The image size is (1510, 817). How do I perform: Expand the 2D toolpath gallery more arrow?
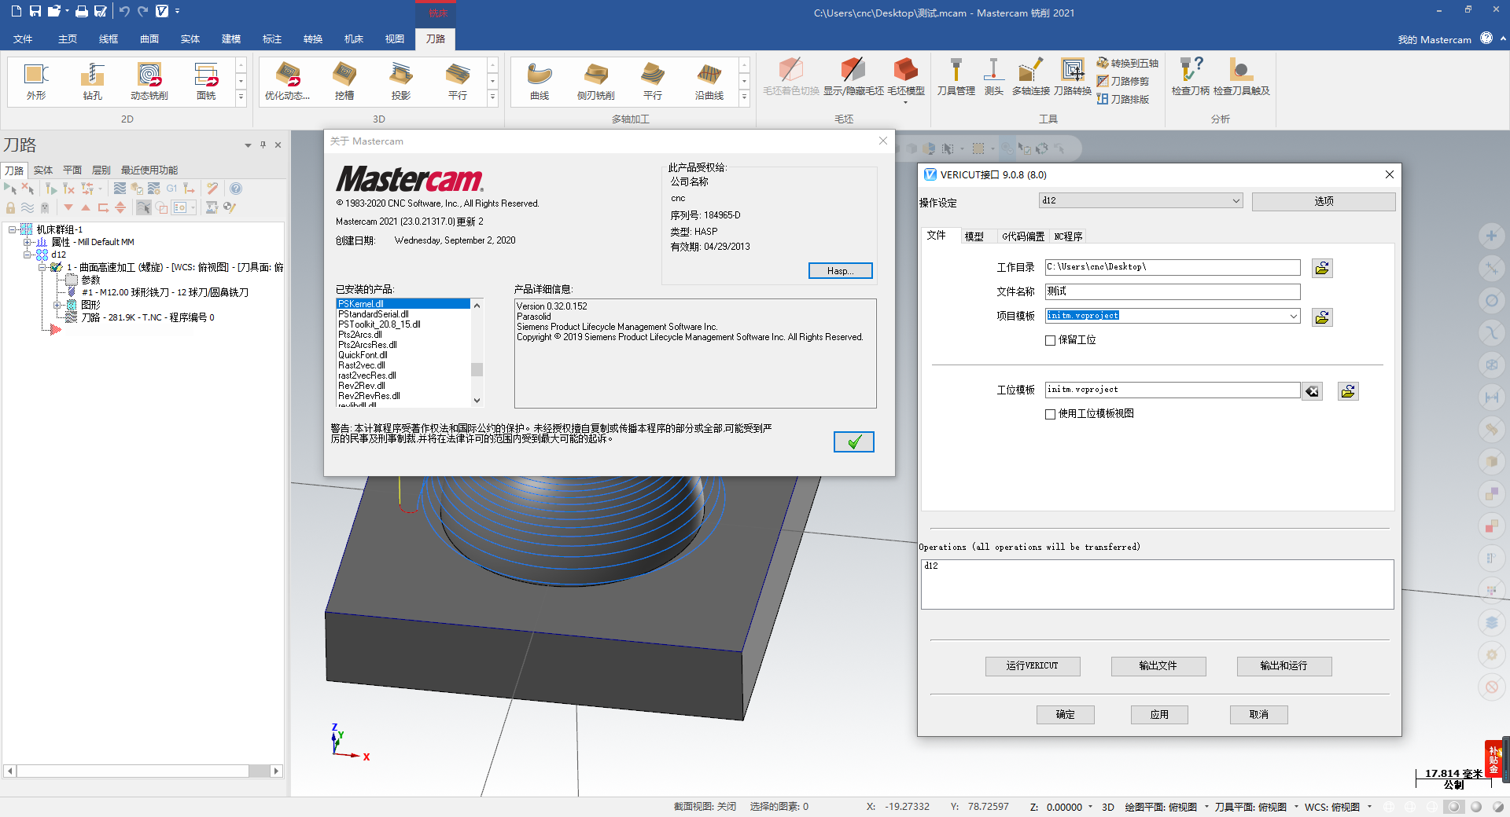241,98
